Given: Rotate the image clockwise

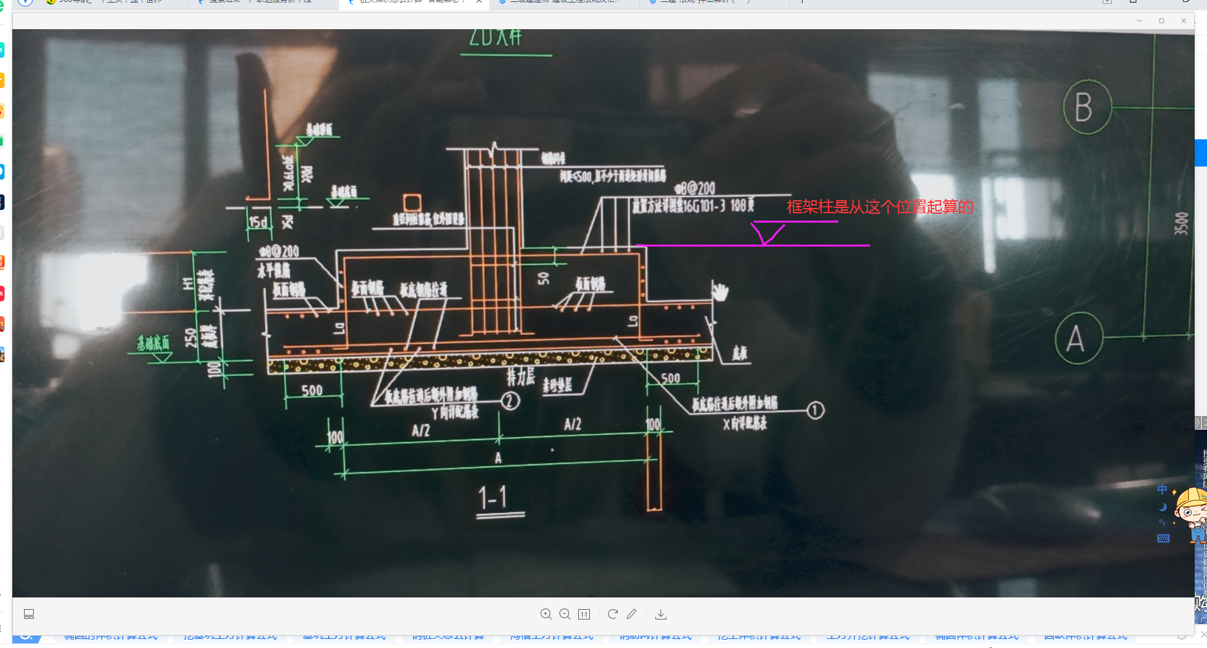Looking at the screenshot, I should pos(613,614).
